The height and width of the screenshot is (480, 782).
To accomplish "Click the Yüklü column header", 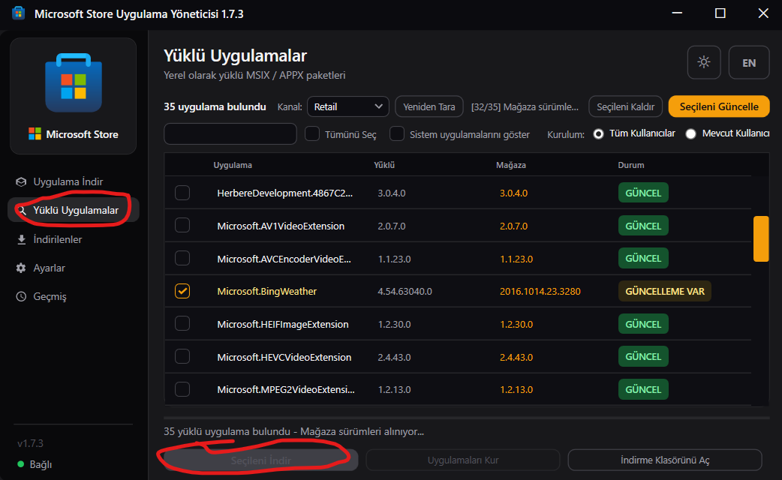I will (x=384, y=165).
